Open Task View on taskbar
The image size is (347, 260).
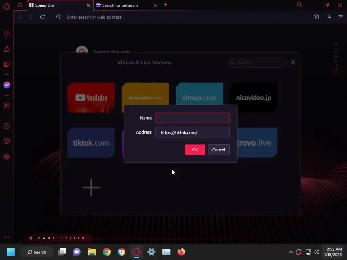[x=62, y=252]
